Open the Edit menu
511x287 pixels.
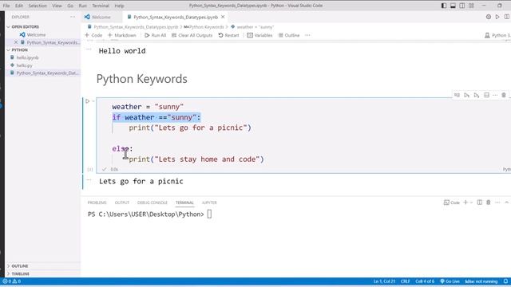pyautogui.click(x=19, y=6)
